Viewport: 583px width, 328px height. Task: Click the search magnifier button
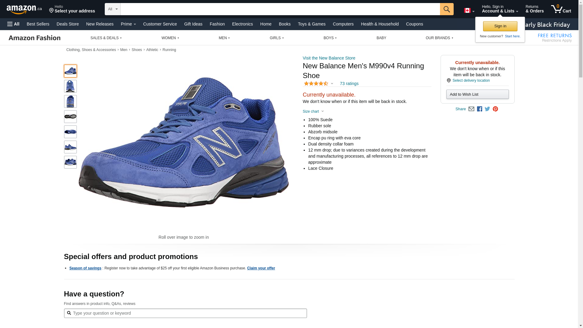pyautogui.click(x=446, y=9)
